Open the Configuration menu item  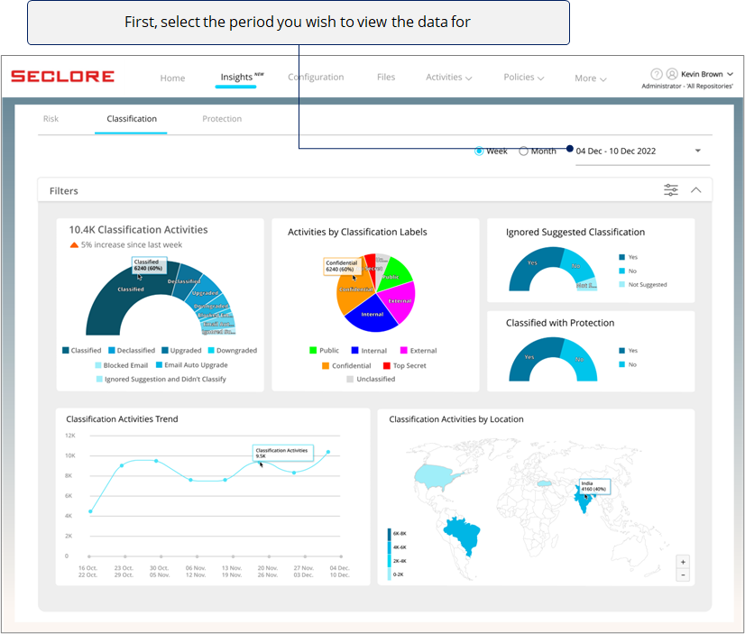coord(316,77)
